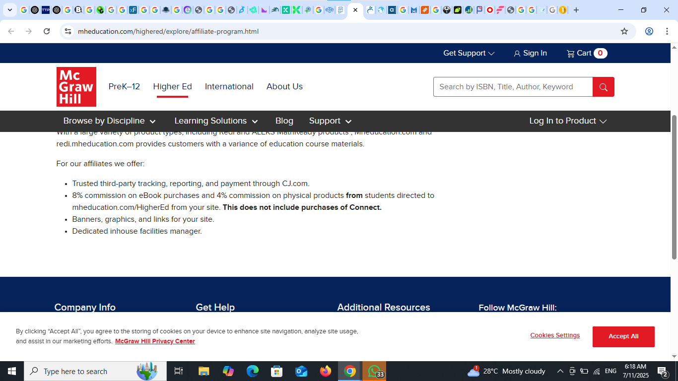Select the PreK–12 tab
Image resolution: width=678 pixels, height=381 pixels.
(x=124, y=86)
